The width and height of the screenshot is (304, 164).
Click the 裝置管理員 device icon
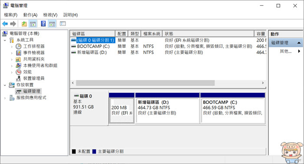click(18, 79)
